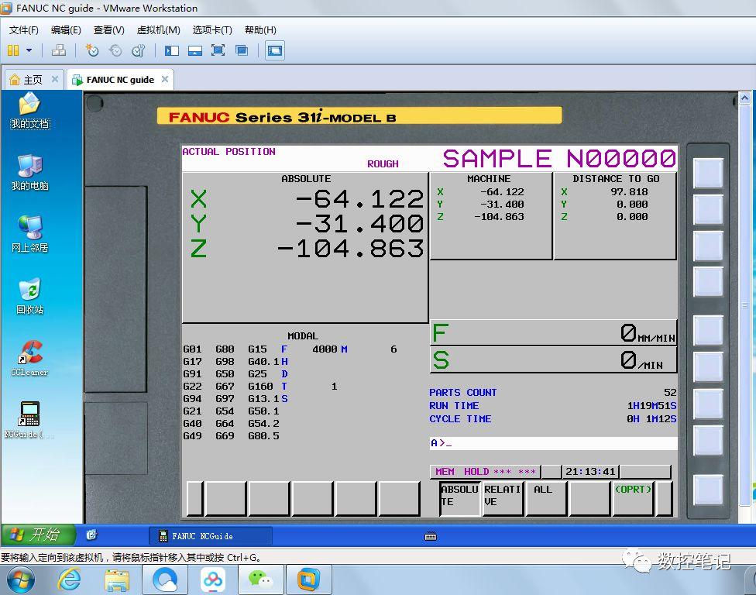Viewport: 756px width, 595px height.
Task: Toggle the console view display mode
Action: [x=273, y=50]
